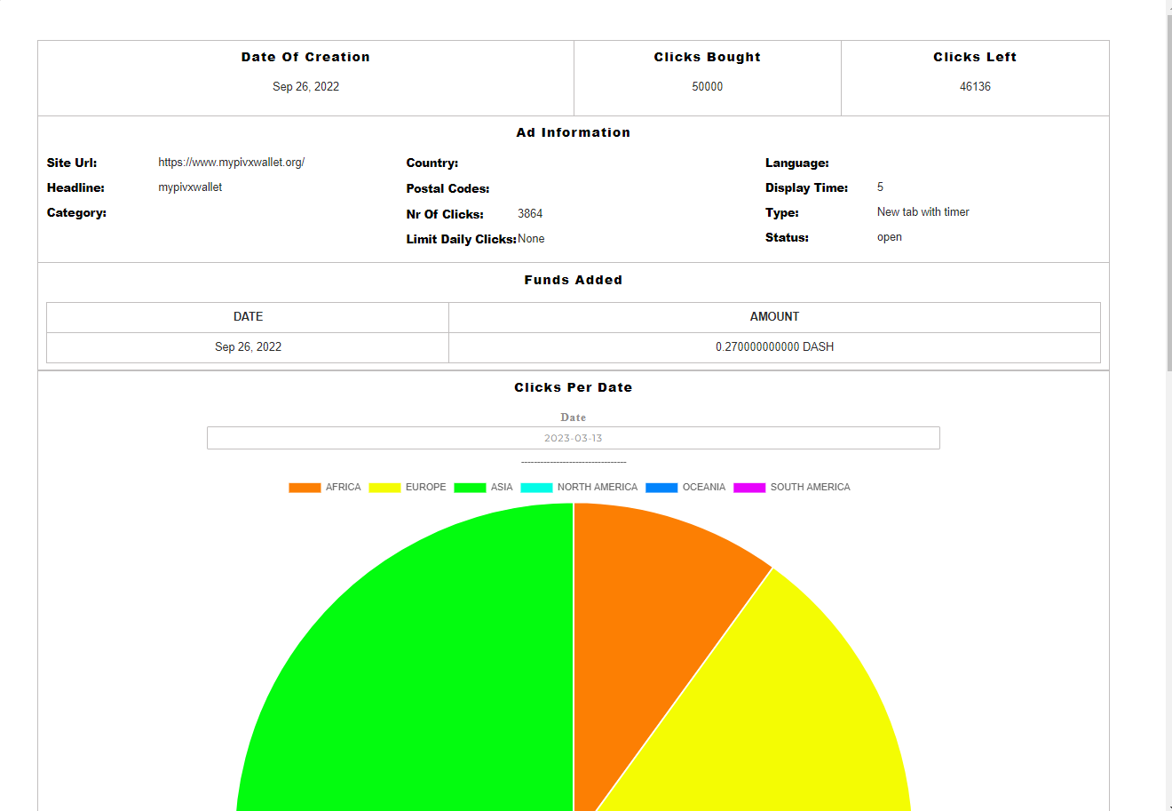
Task: Click the Nr Of Clicks: label
Action: click(445, 214)
